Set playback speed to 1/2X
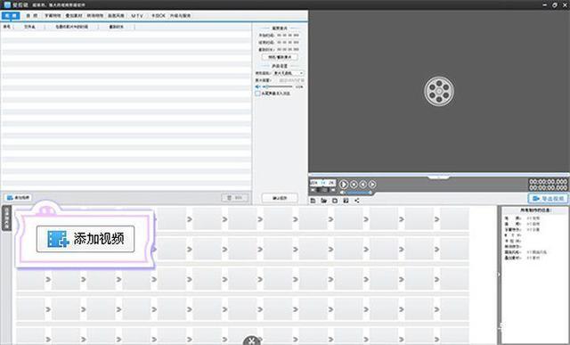The height and width of the screenshot is (345, 570). pos(314,183)
